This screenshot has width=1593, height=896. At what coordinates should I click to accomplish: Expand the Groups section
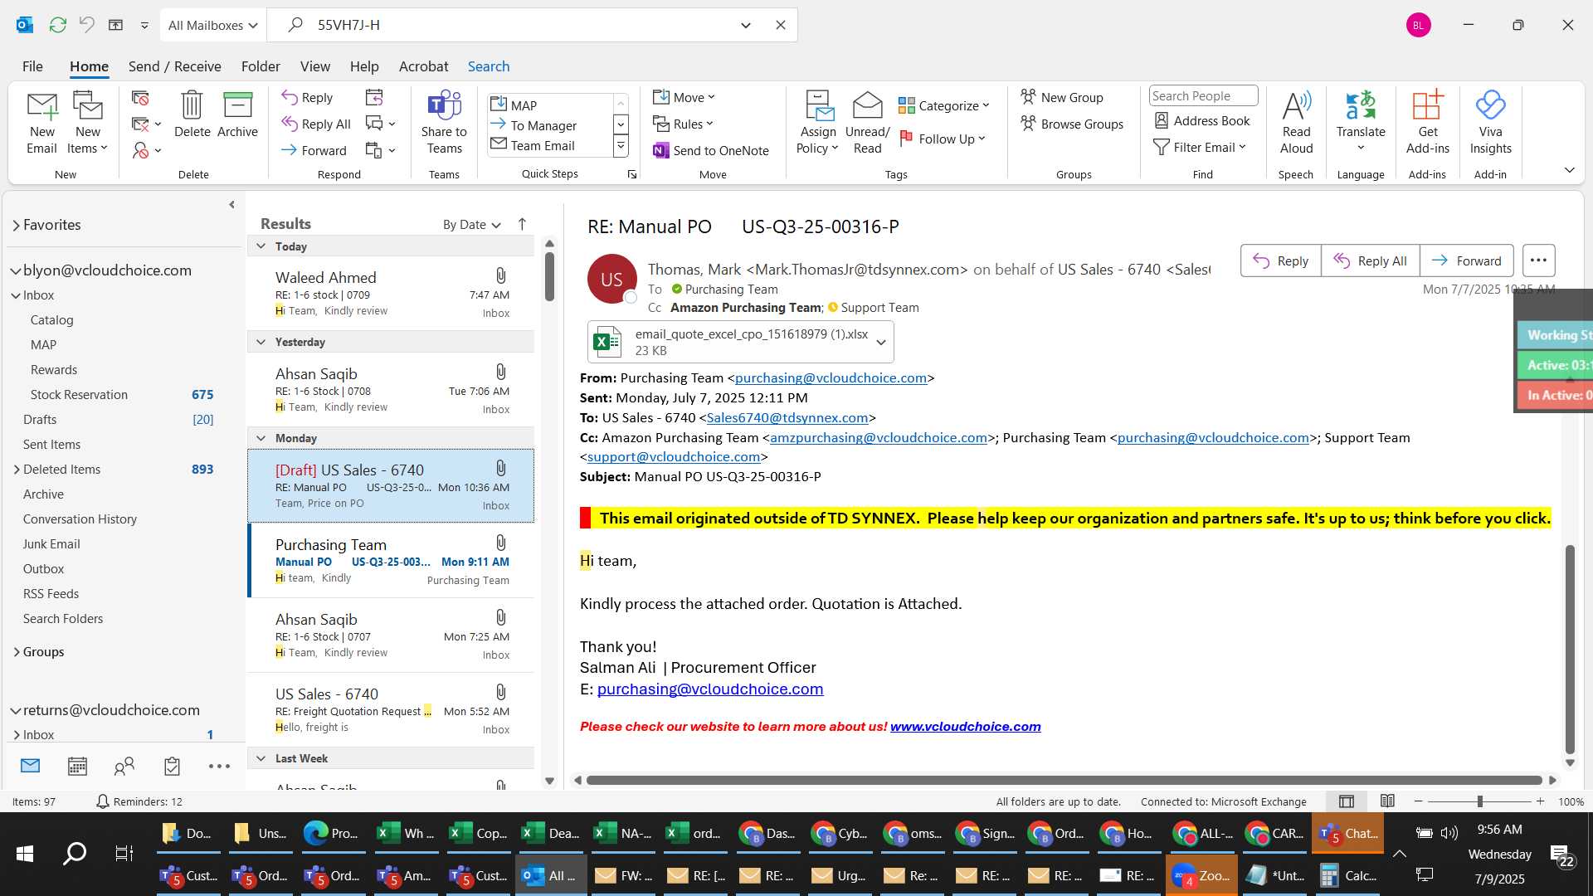pos(17,652)
